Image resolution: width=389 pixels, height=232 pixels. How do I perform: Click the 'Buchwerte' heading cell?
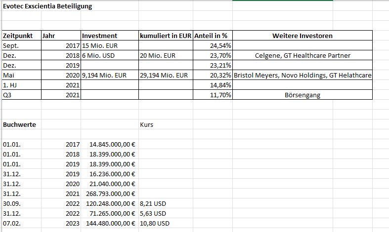pyautogui.click(x=22, y=124)
